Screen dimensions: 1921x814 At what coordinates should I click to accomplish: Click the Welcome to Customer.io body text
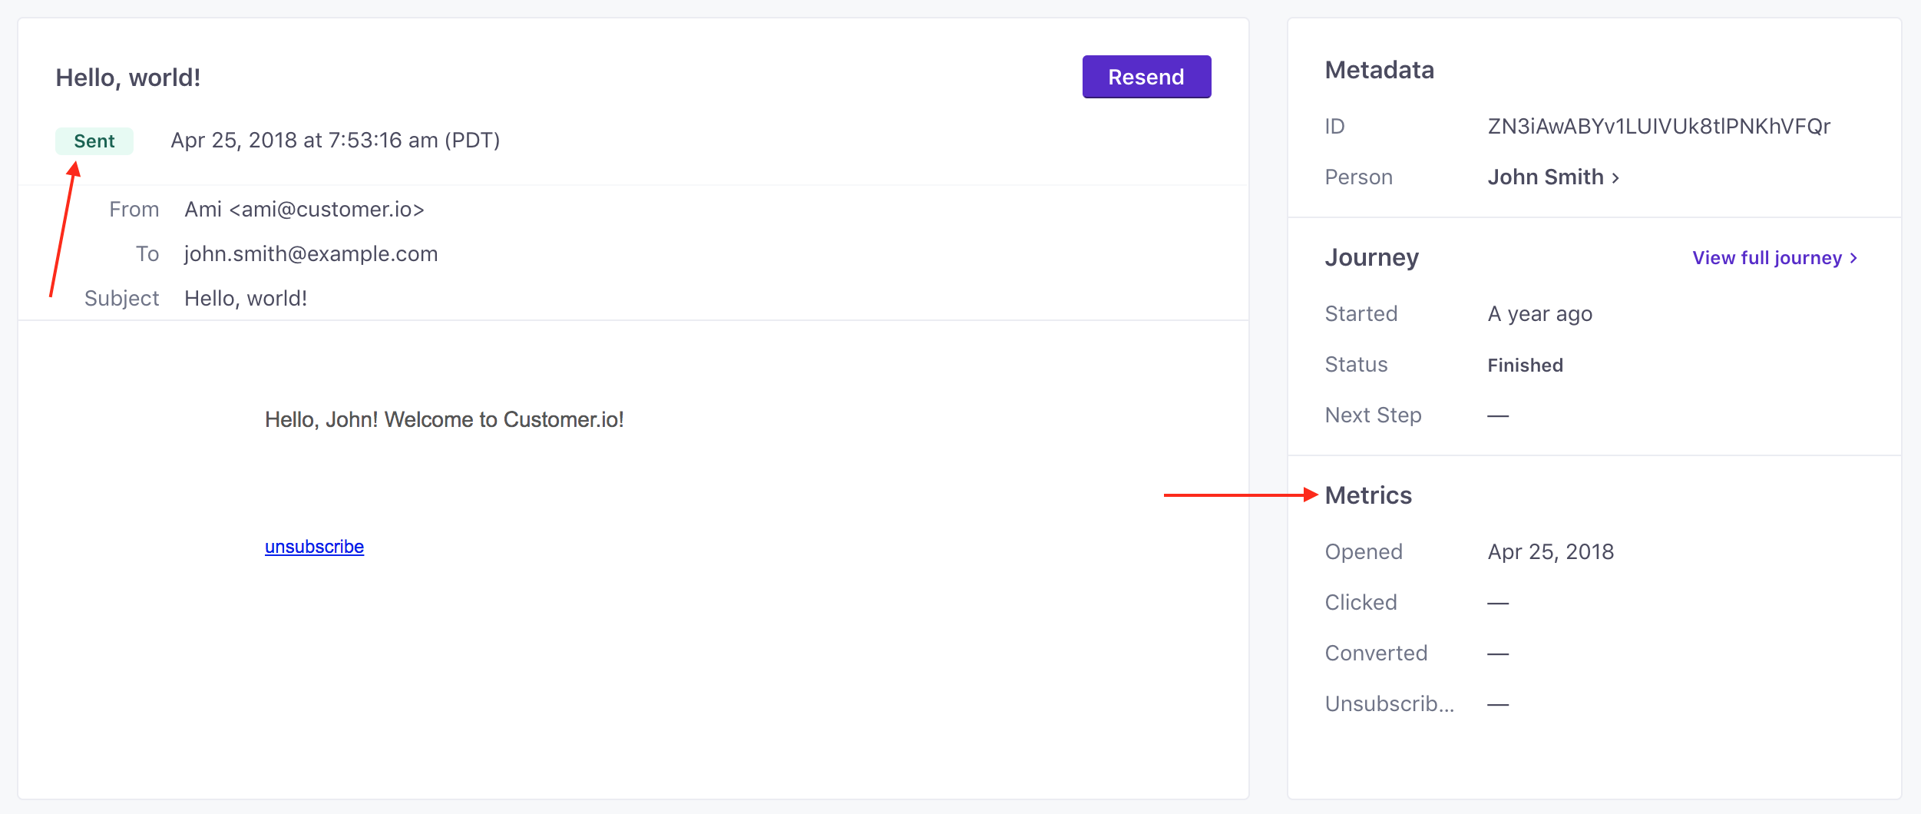tap(444, 420)
